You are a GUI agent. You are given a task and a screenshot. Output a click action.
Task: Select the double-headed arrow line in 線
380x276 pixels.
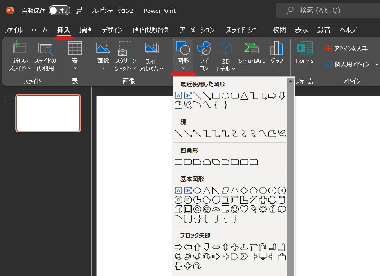197,134
